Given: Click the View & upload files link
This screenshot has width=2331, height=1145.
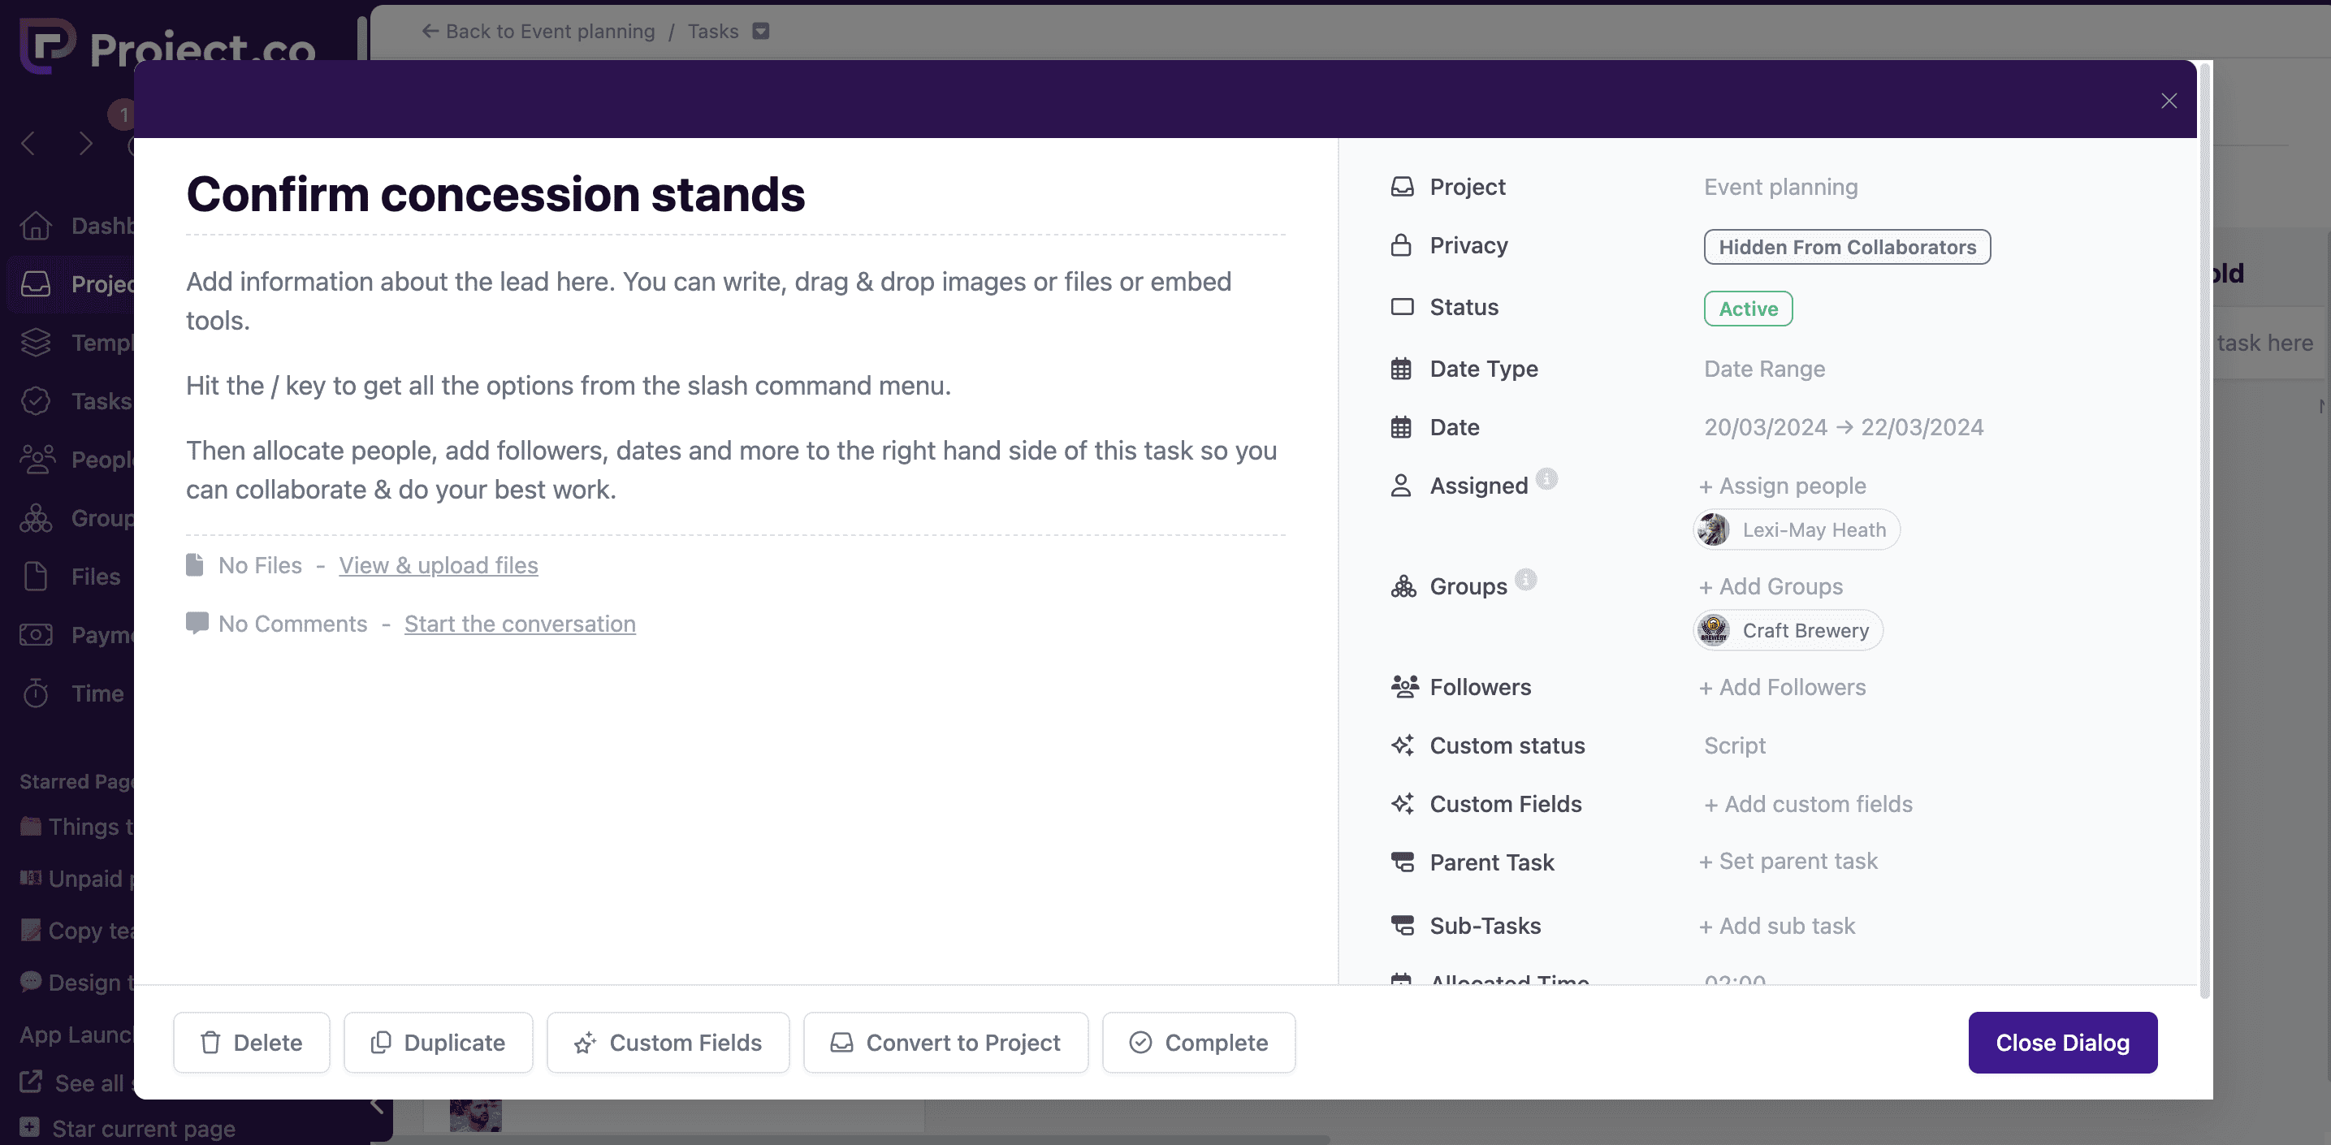Looking at the screenshot, I should [x=438, y=565].
